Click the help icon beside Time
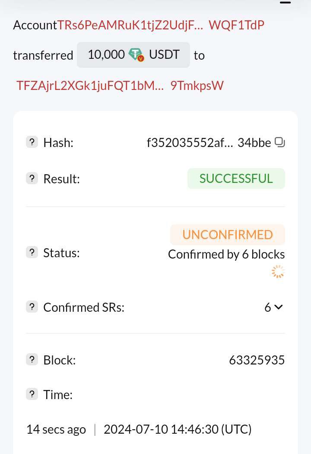Screen dimensions: 311x454 [x=32, y=394]
